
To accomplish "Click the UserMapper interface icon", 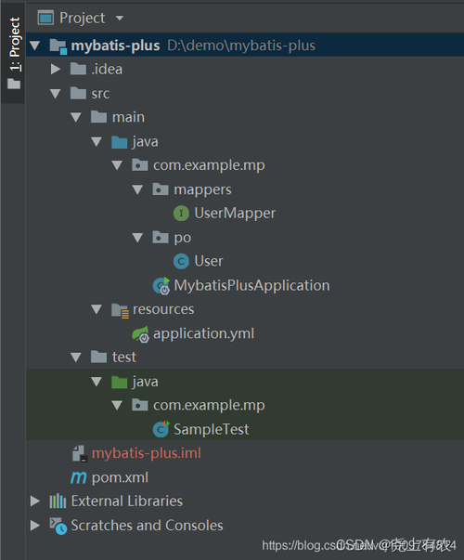I will tap(181, 214).
